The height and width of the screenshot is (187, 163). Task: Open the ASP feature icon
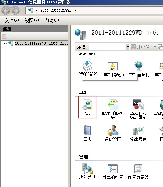88,105
